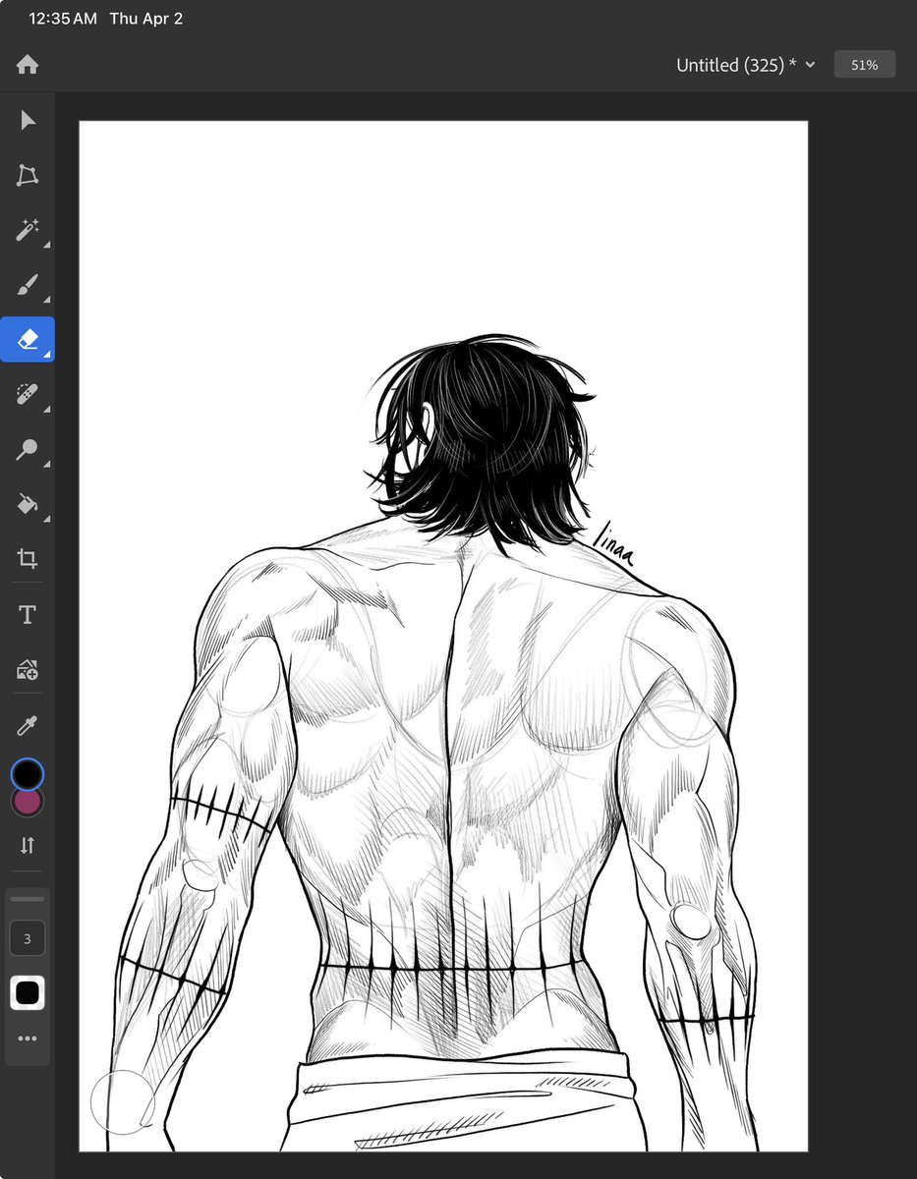Select the Type tool
Image resolution: width=917 pixels, height=1179 pixels.
coord(28,615)
